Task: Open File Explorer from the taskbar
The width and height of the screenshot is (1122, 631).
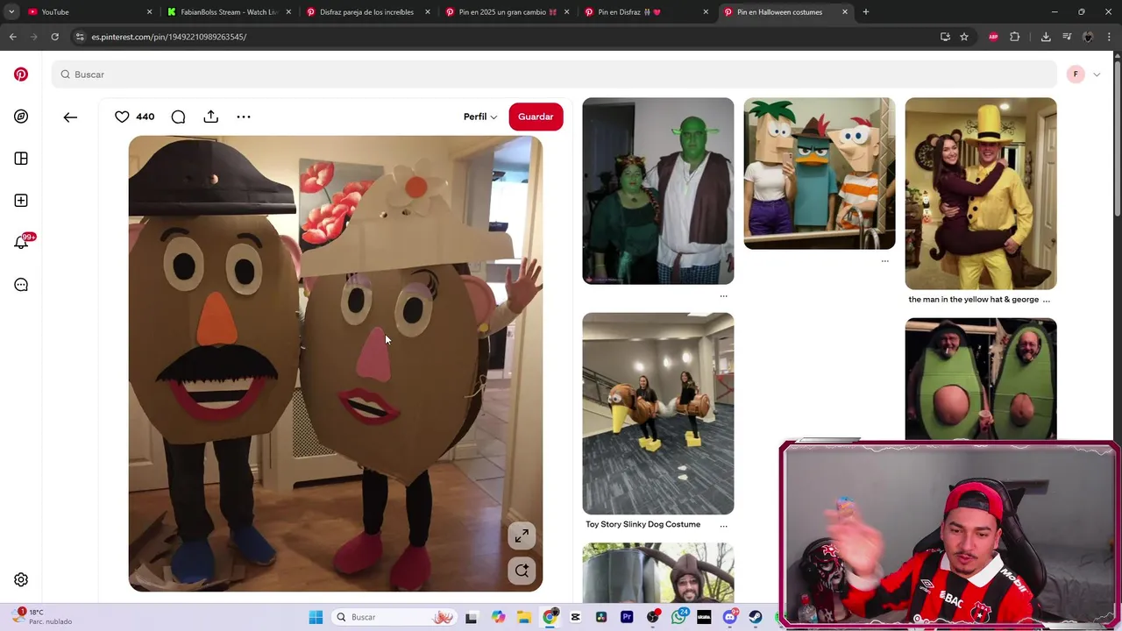Action: pos(524,617)
